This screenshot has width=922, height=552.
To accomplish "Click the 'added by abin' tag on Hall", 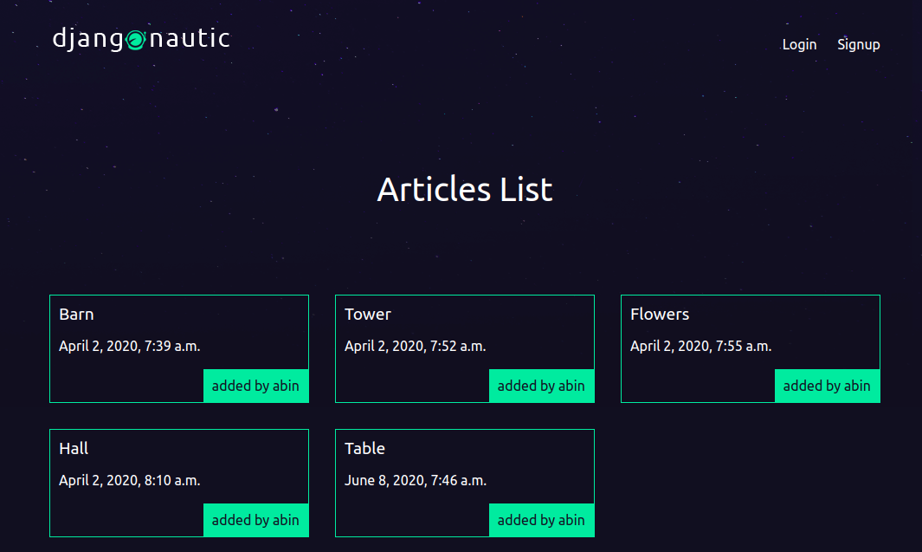I will click(x=255, y=520).
